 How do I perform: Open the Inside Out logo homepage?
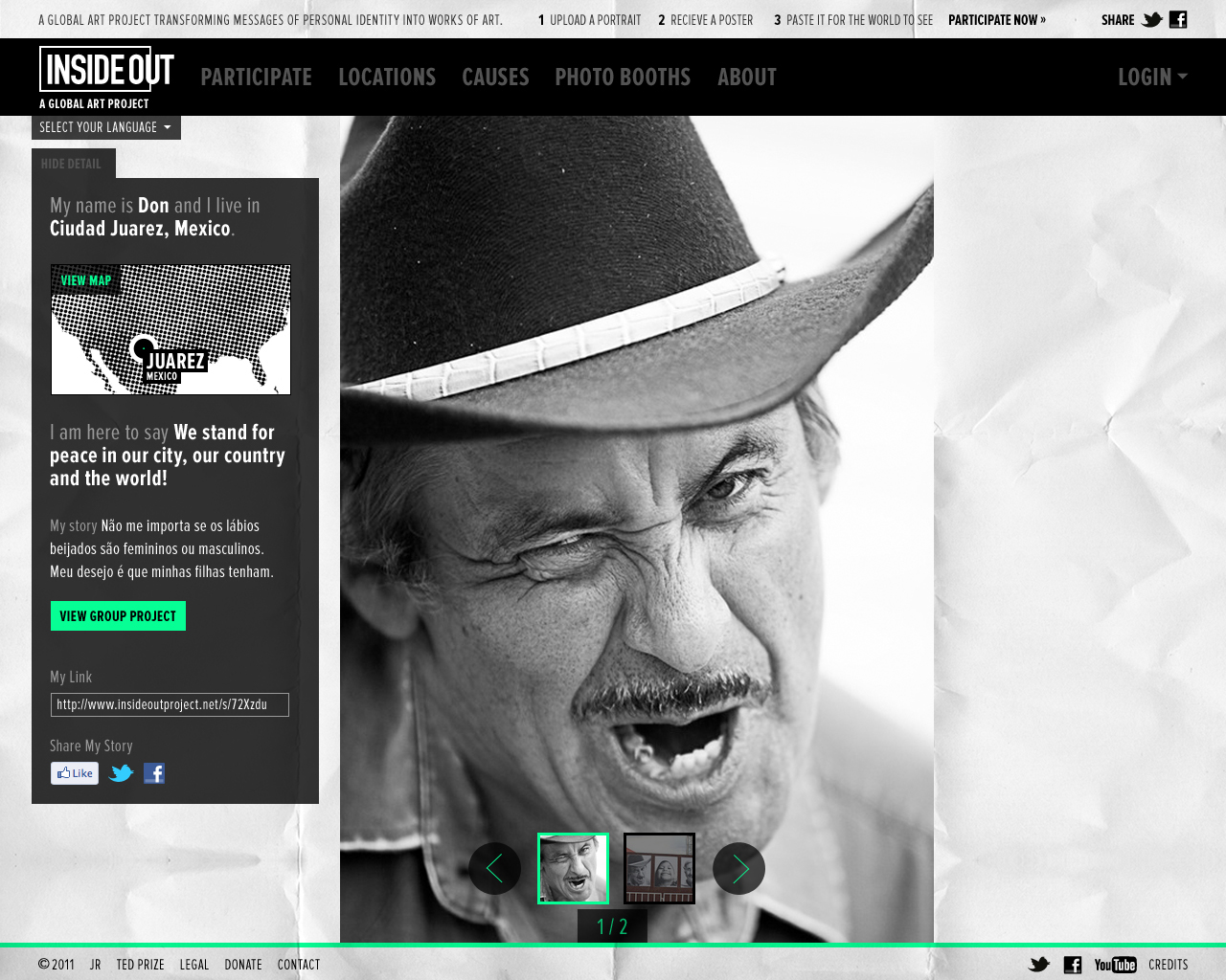pos(106,78)
